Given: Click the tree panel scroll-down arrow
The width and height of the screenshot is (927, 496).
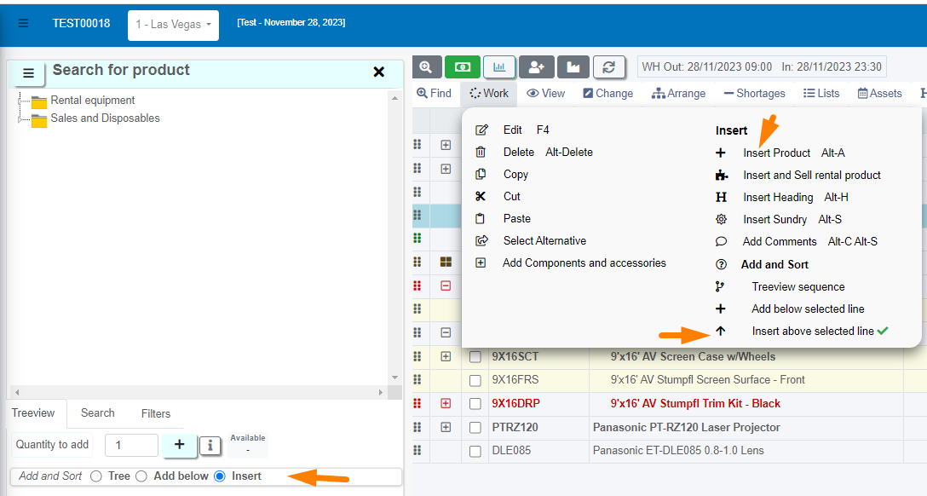Looking at the screenshot, I should coord(395,378).
